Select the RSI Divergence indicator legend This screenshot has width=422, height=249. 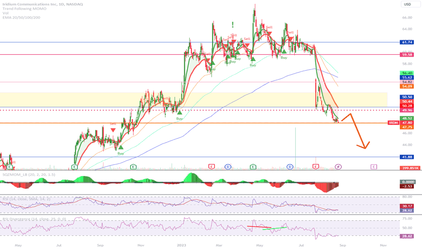pyautogui.click(x=34, y=219)
